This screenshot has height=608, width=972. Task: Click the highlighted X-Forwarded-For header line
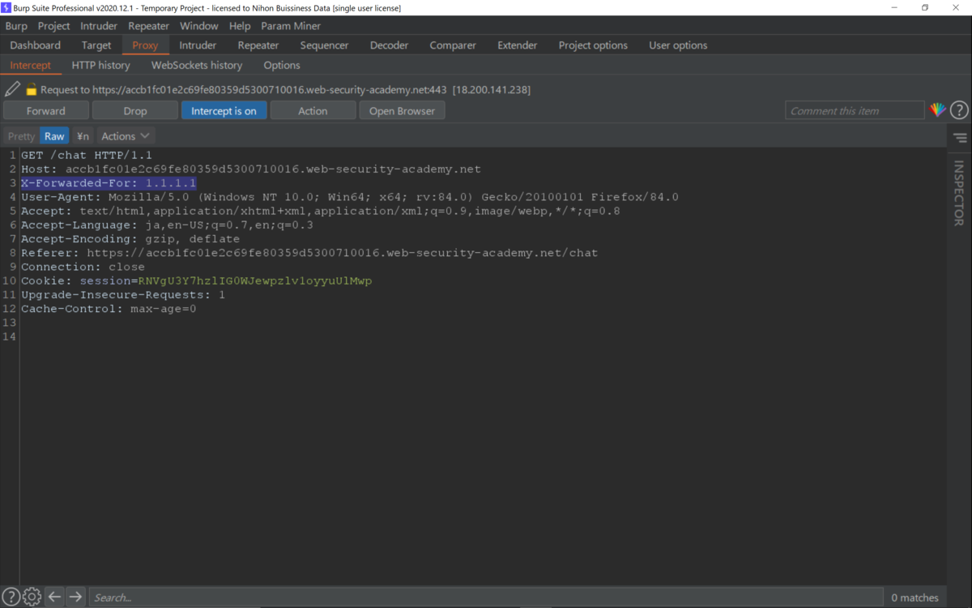click(109, 183)
